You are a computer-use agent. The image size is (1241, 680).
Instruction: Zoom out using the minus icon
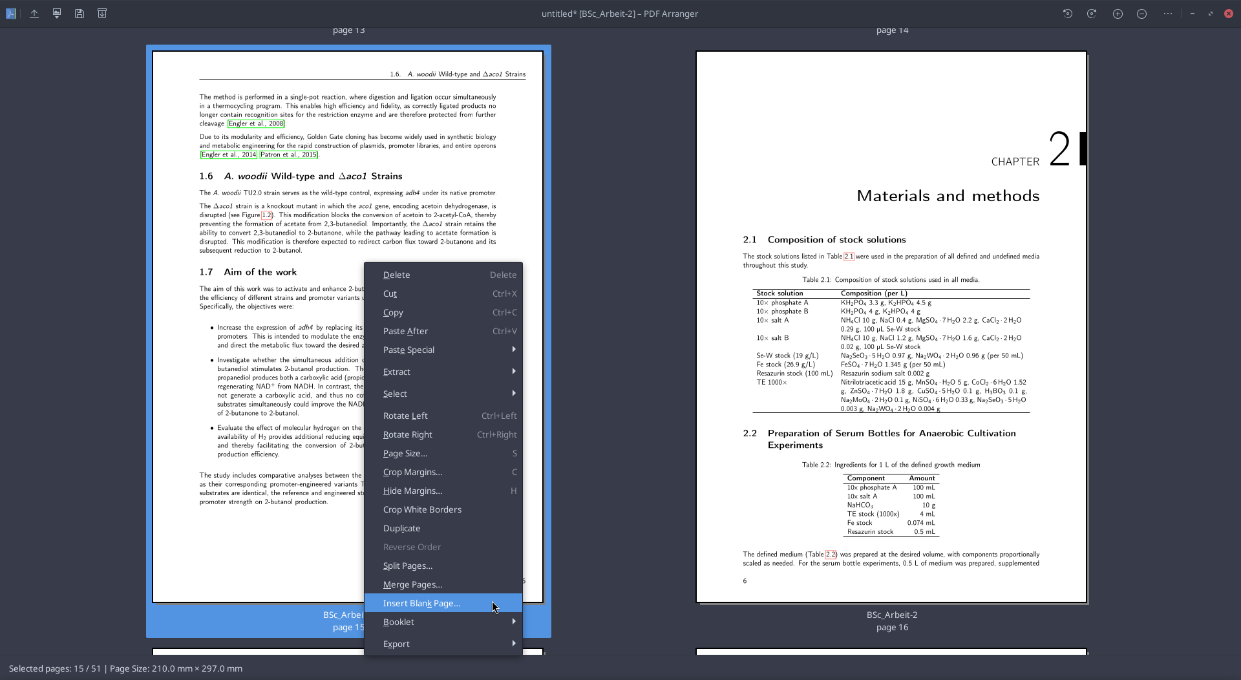click(x=1141, y=13)
